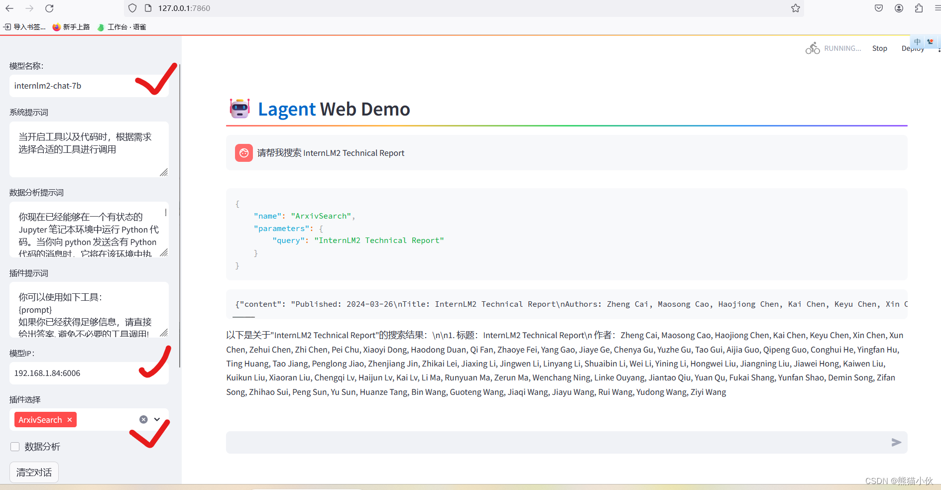Click the 清空对话 button
The image size is (941, 490).
click(34, 472)
